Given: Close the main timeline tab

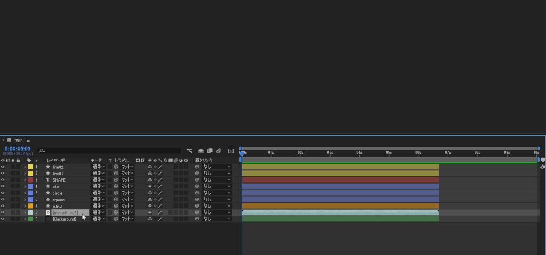Looking at the screenshot, I should click(3, 140).
